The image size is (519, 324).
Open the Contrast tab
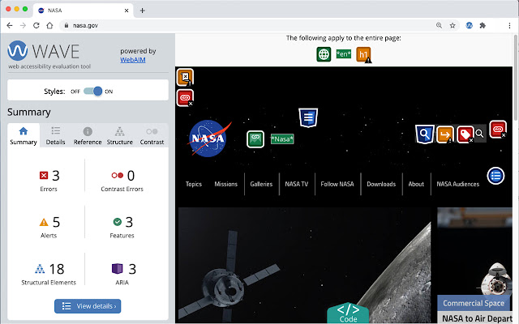click(x=152, y=135)
